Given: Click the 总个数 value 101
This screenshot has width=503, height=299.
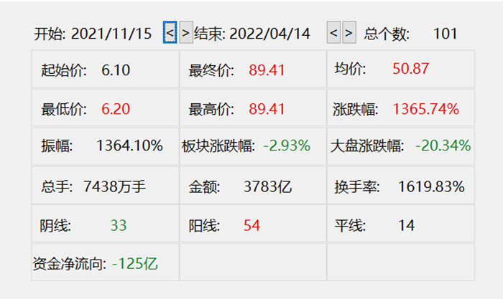Looking at the screenshot, I should click(x=446, y=34).
